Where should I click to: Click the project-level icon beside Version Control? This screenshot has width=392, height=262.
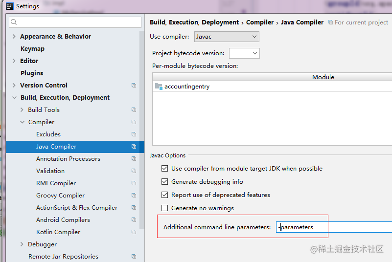point(134,86)
